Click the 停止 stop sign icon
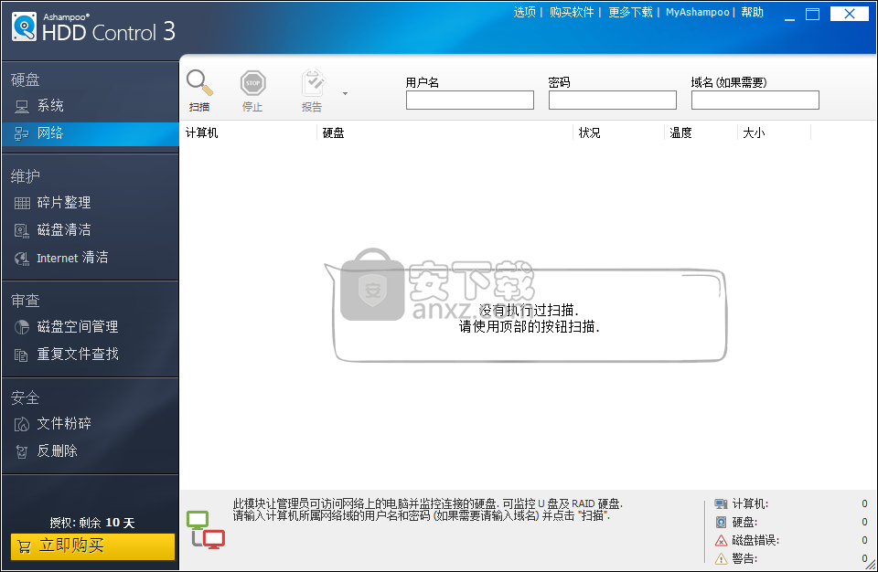878x572 pixels. click(x=252, y=83)
